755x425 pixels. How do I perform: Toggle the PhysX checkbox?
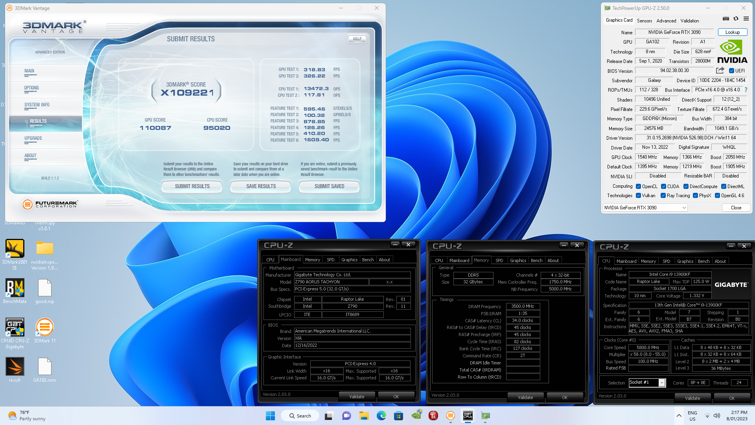(x=695, y=196)
